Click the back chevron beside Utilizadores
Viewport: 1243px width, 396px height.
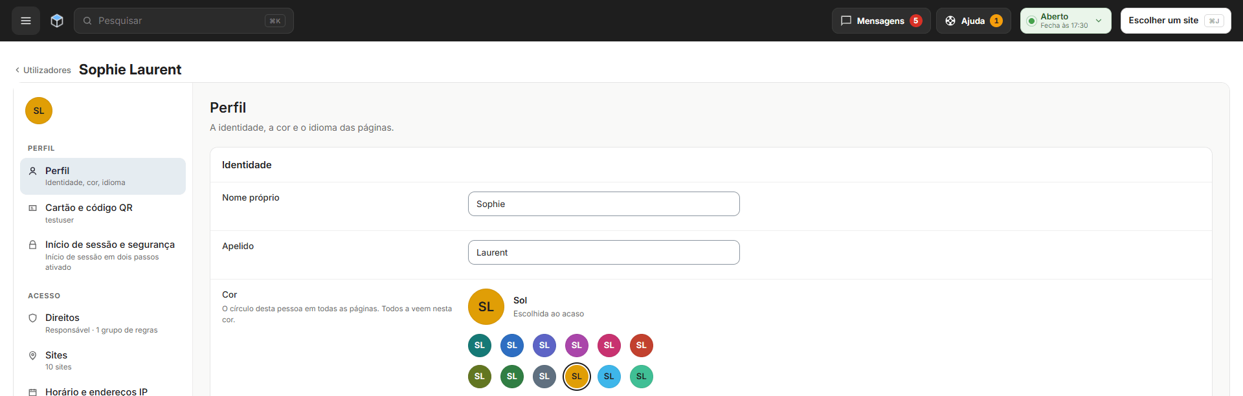17,70
